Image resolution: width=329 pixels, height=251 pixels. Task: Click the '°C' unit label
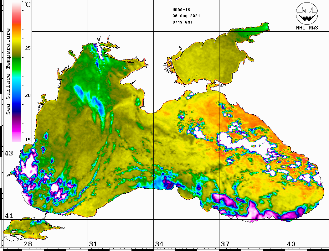tap(27, 4)
